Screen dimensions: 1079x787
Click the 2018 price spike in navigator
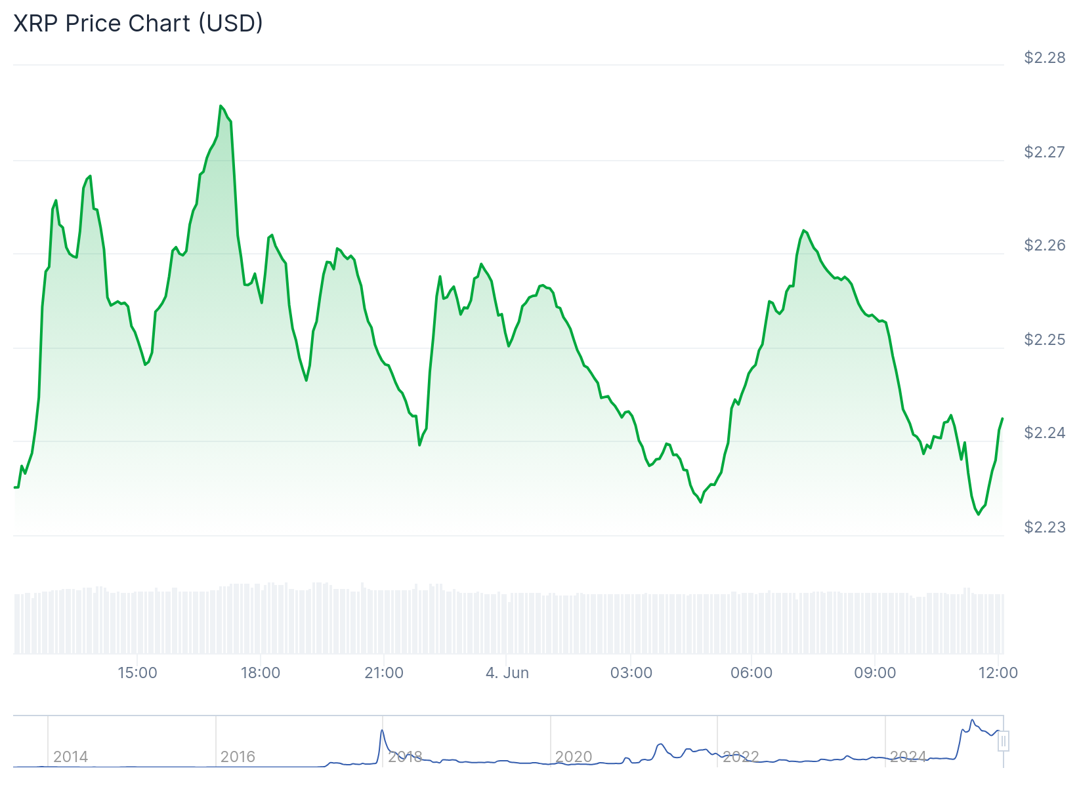coord(382,731)
